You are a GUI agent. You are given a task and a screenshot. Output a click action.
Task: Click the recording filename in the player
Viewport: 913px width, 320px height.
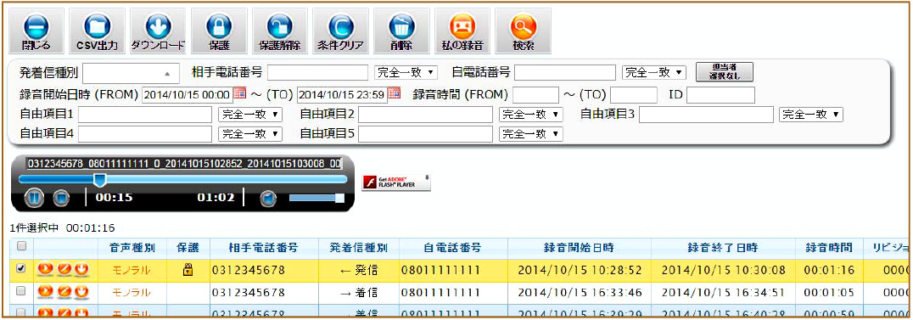pos(184,163)
